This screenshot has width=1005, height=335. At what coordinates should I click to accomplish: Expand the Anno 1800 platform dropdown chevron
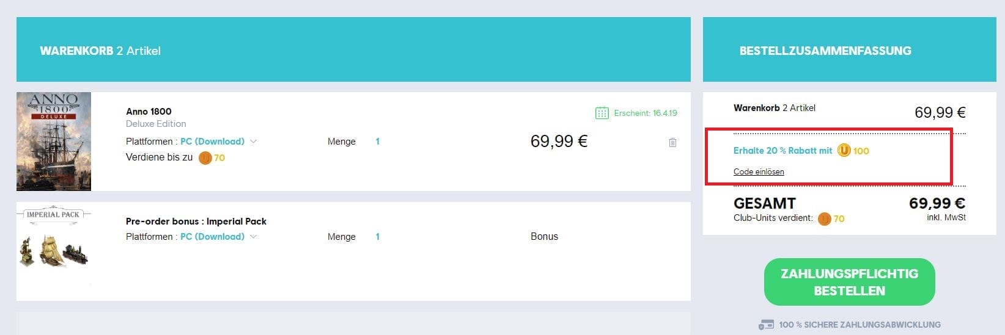pos(254,142)
